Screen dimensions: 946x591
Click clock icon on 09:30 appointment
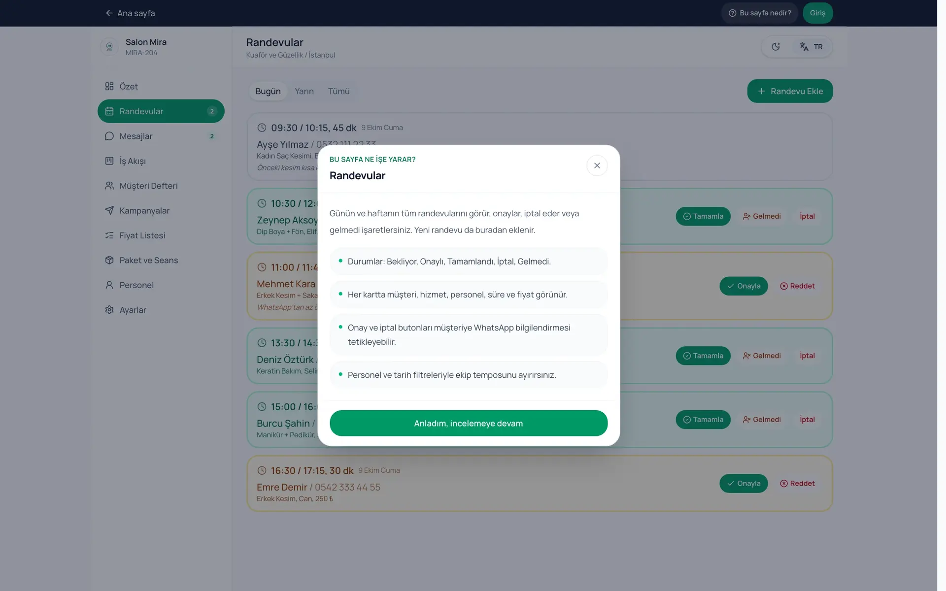click(262, 128)
